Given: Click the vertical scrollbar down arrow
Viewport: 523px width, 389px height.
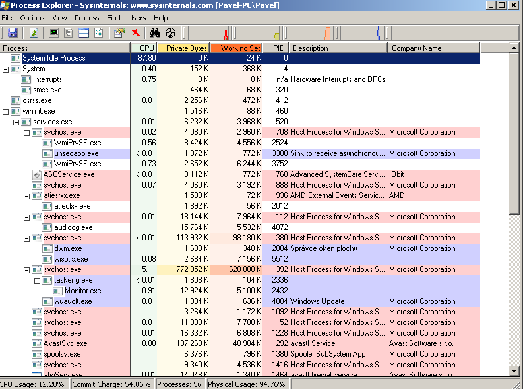Looking at the screenshot, I should (514, 372).
